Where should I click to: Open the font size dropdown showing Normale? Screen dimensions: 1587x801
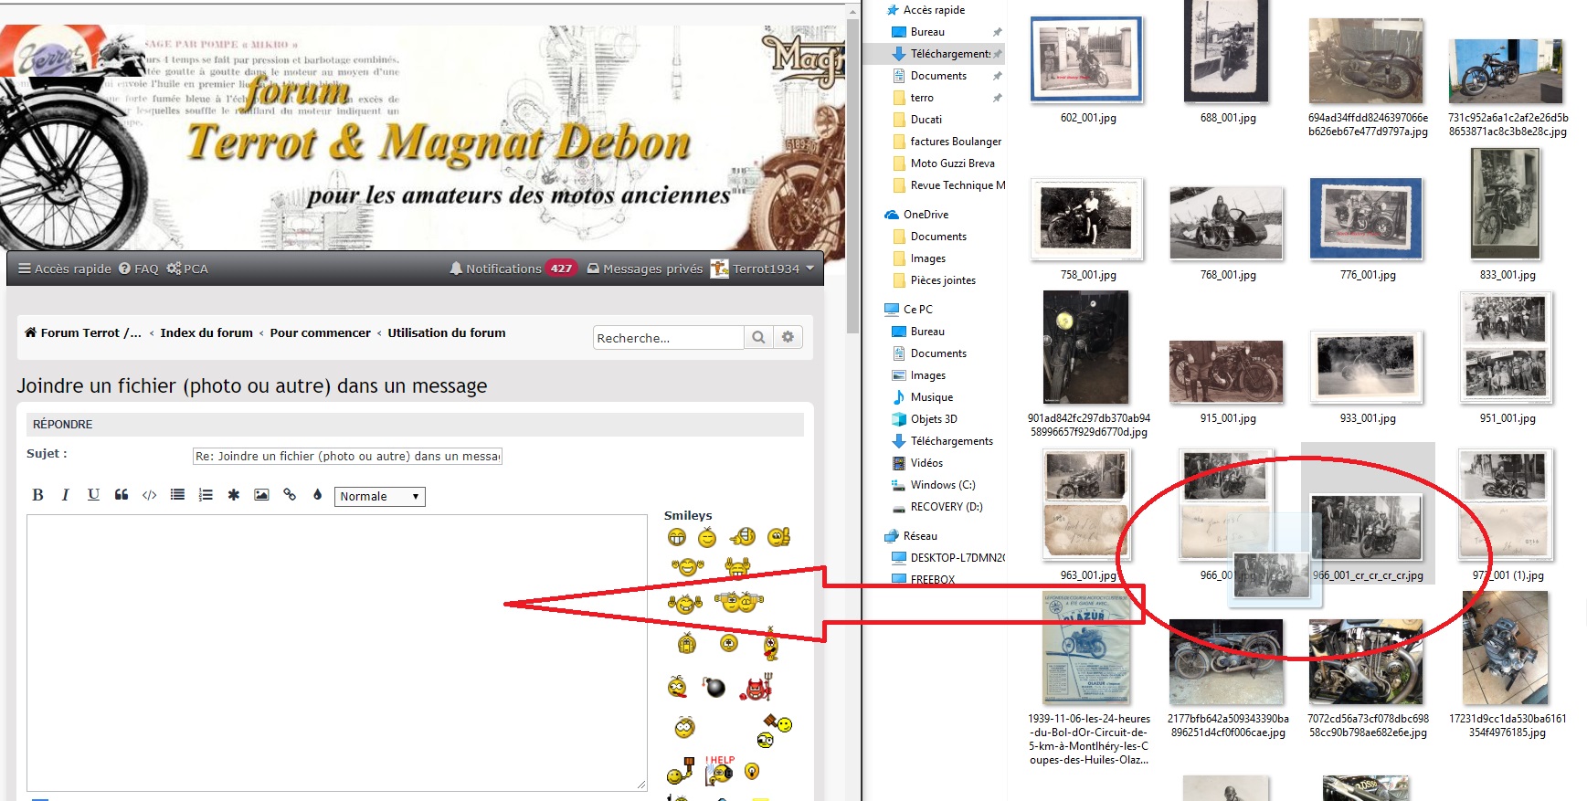tap(379, 496)
